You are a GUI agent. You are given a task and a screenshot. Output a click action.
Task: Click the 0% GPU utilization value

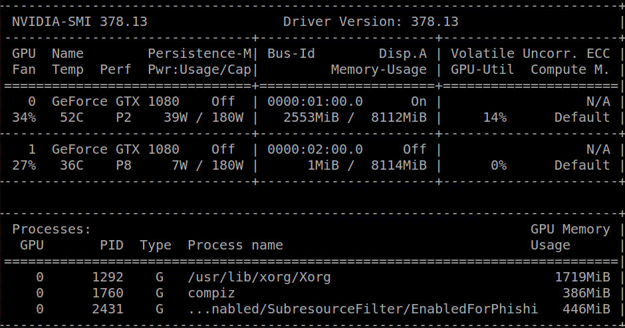click(x=499, y=165)
